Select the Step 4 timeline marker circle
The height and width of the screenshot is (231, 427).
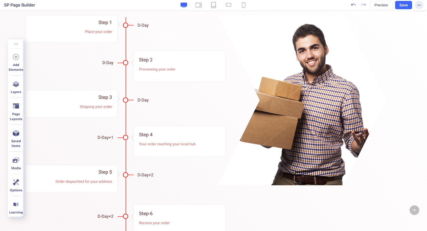126,138
